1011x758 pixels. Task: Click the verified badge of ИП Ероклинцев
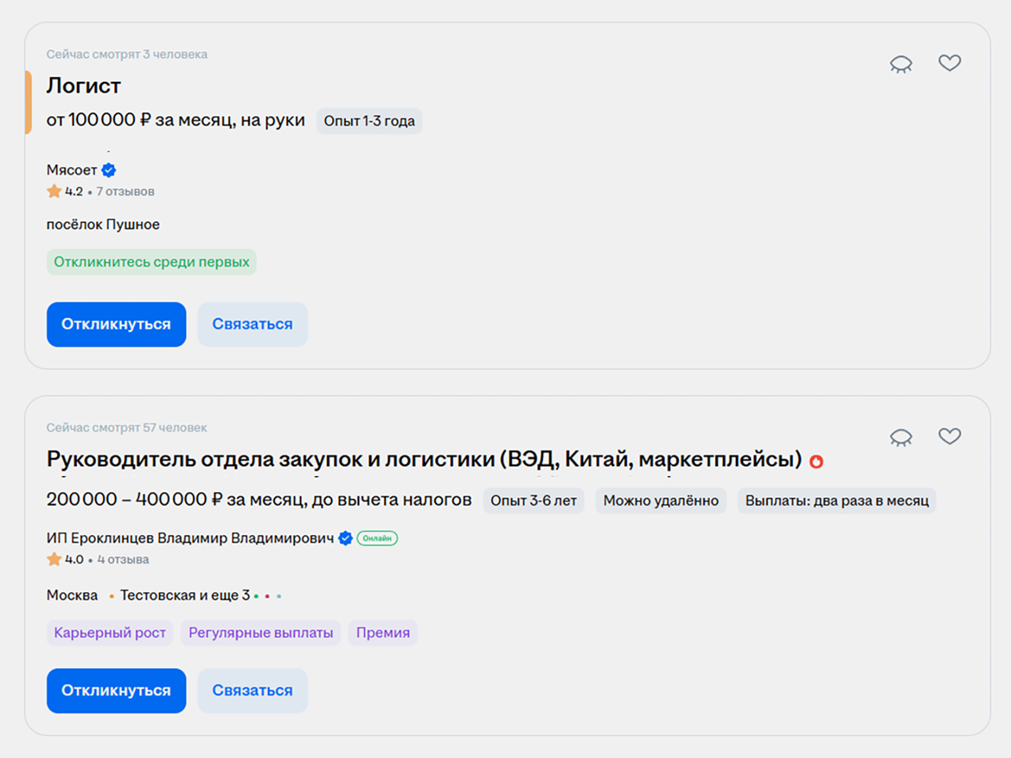point(345,539)
